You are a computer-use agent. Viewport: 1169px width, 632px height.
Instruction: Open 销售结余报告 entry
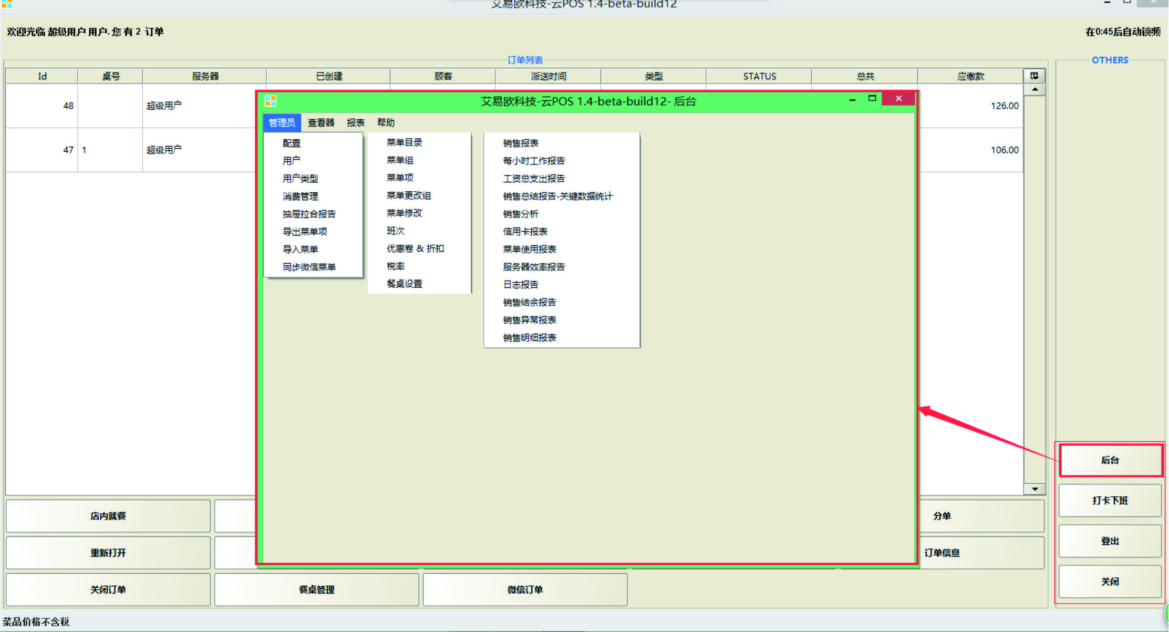(530, 302)
